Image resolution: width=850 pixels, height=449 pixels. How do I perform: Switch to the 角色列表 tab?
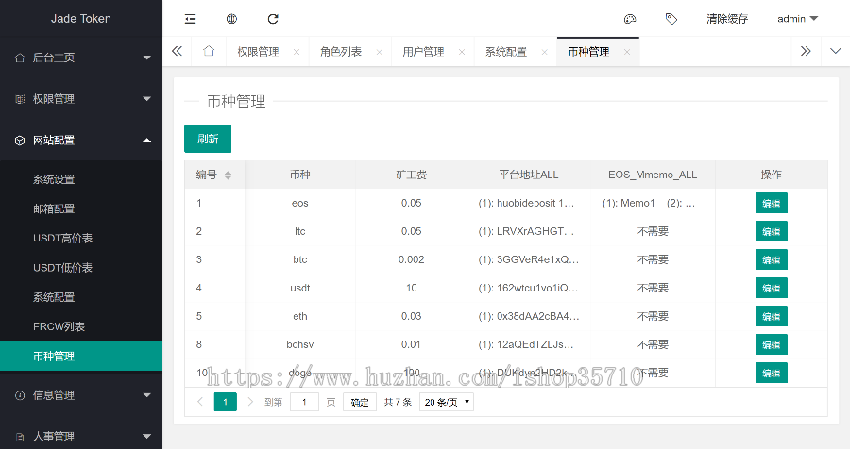(340, 52)
